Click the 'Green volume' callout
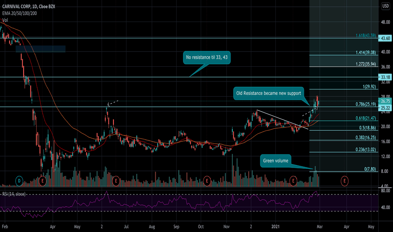393x232 pixels. 275,161
